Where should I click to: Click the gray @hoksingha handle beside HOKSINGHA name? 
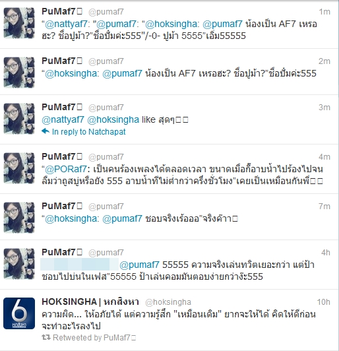click(168, 302)
